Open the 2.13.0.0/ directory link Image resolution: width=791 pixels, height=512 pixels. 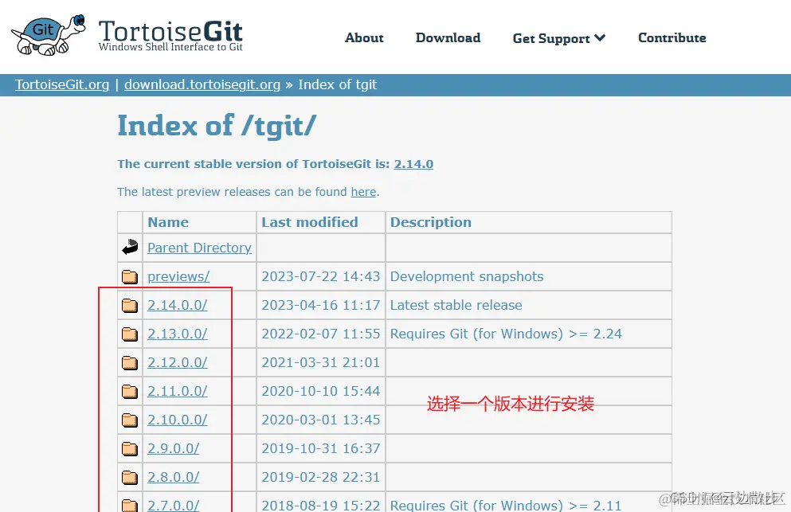[x=178, y=334]
